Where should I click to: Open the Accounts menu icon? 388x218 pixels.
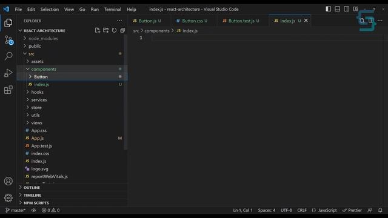click(8, 181)
